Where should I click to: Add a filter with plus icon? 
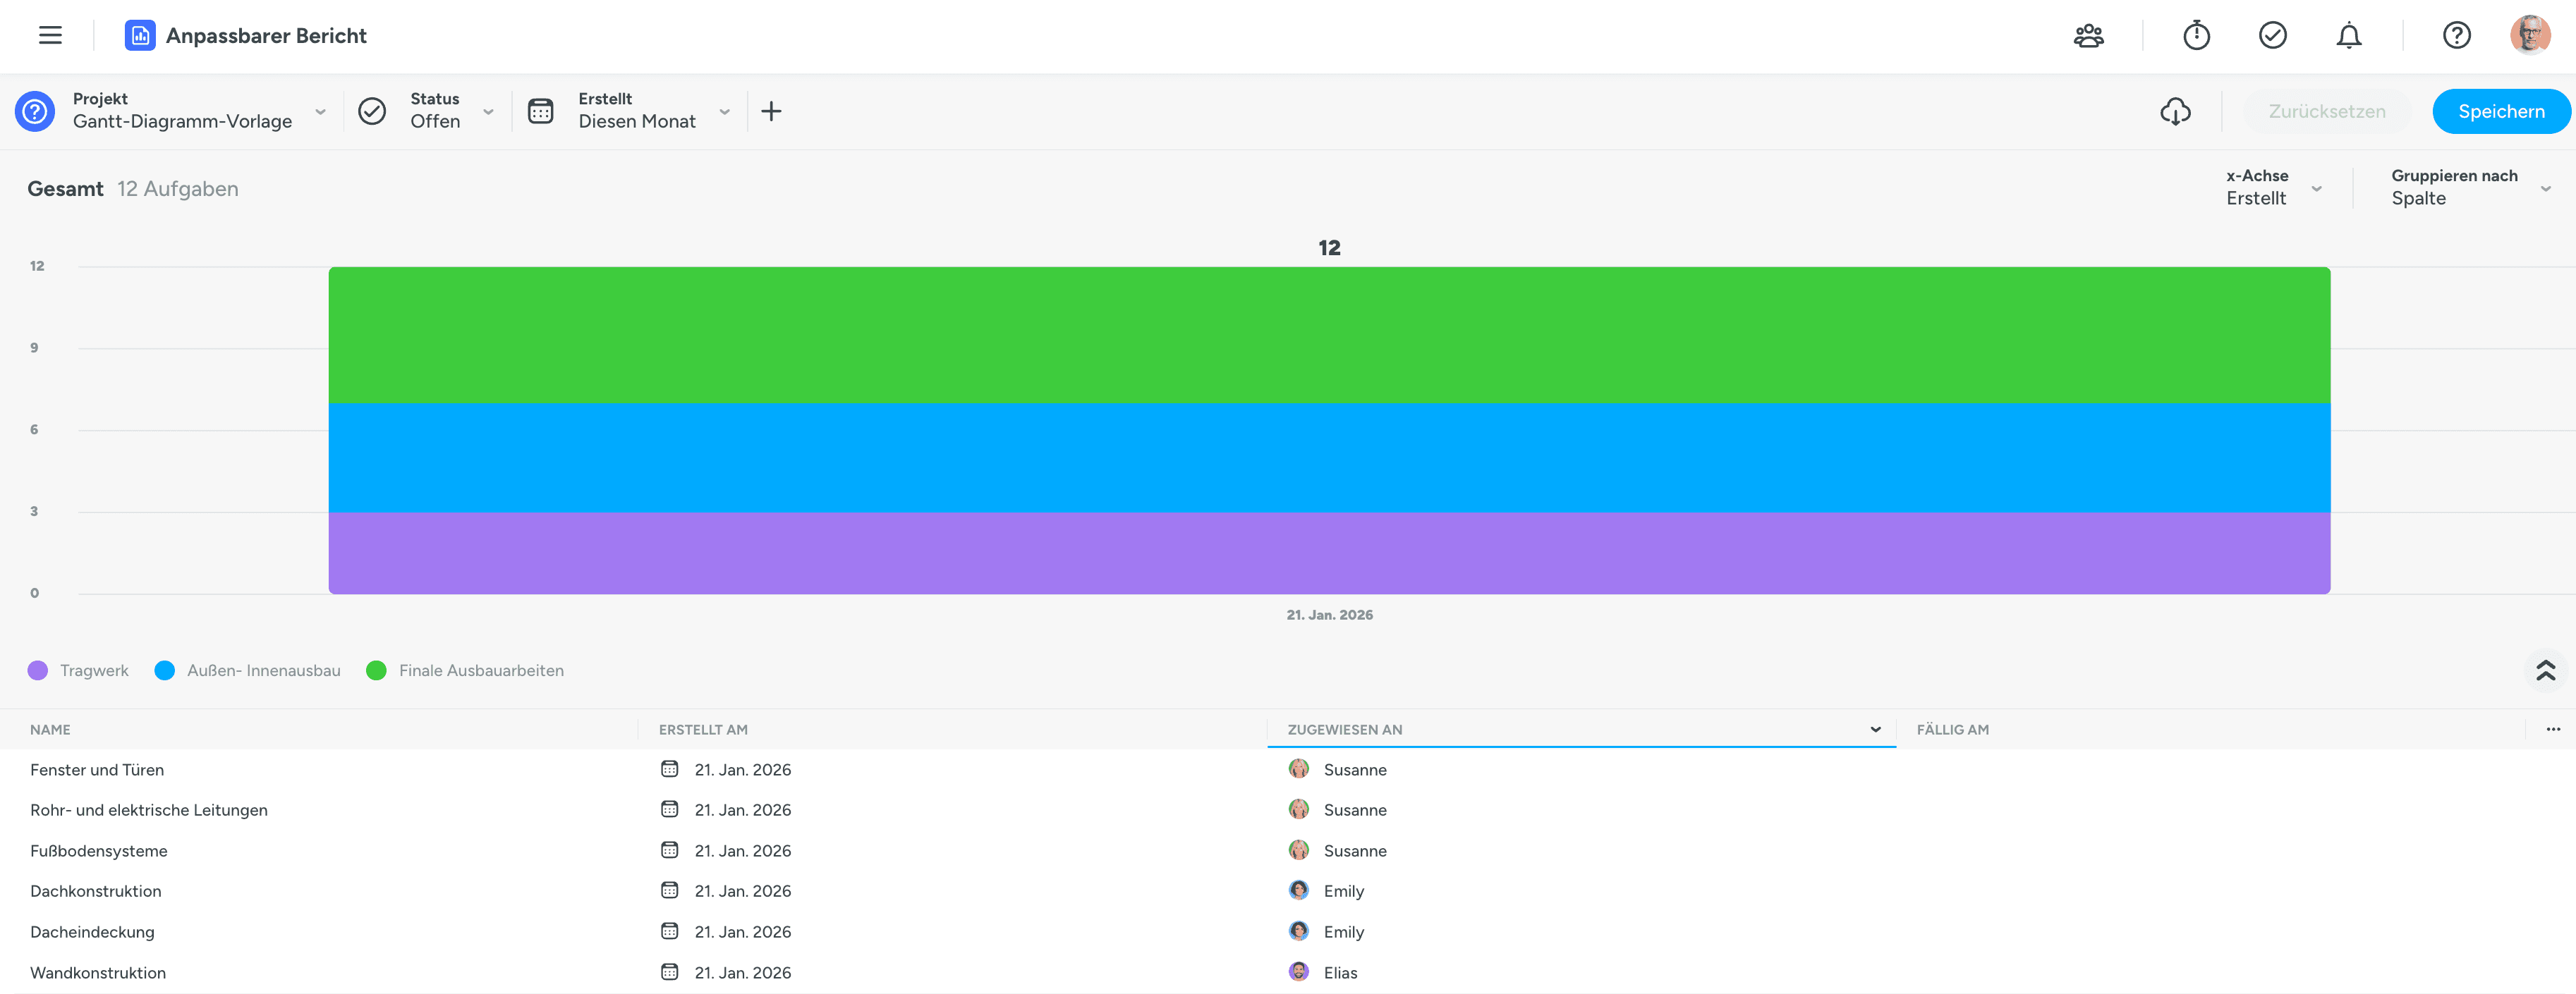(771, 111)
